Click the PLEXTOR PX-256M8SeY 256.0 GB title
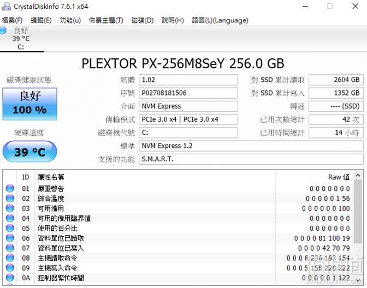The image size is (367, 288). (x=183, y=63)
